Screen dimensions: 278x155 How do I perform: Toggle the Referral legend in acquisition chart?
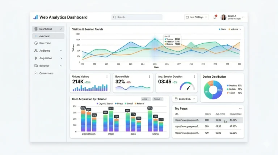click(x=139, y=103)
